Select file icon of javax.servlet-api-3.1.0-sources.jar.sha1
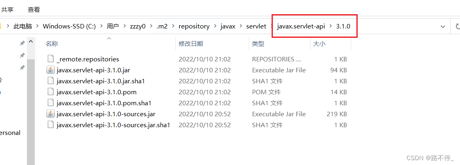 51,125
